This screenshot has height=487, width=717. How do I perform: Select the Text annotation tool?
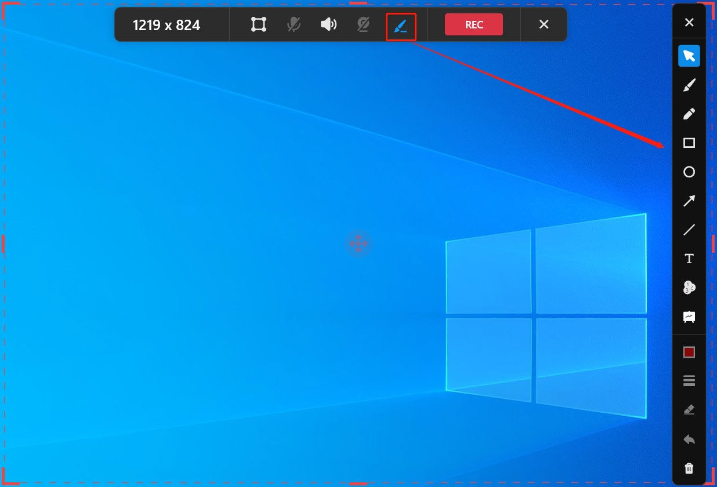click(x=689, y=259)
